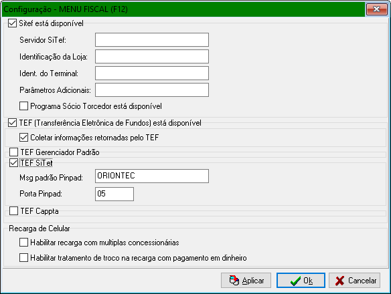Enable tratamento de troco na recarga
The width and height of the screenshot is (391, 294).
[x=23, y=258]
